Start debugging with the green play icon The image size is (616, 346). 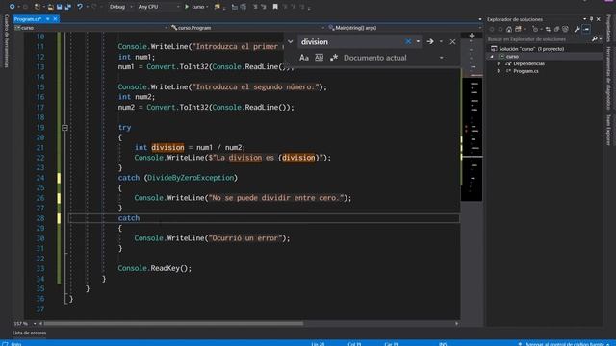(x=187, y=7)
